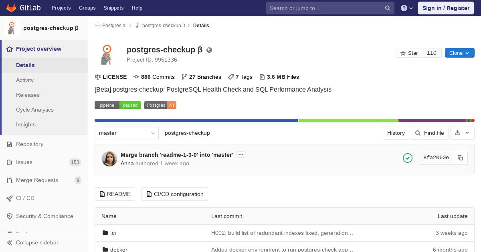Click the Postgres.ai breadcrumb link

click(114, 26)
